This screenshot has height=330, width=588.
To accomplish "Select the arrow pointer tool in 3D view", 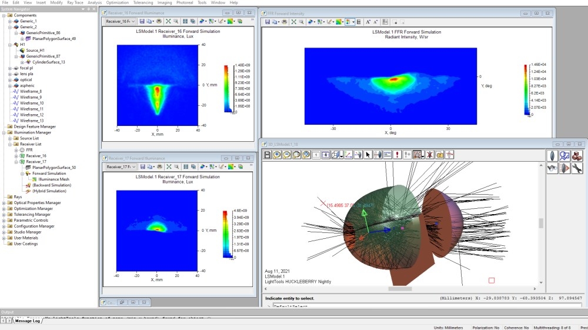I will 367,155.
